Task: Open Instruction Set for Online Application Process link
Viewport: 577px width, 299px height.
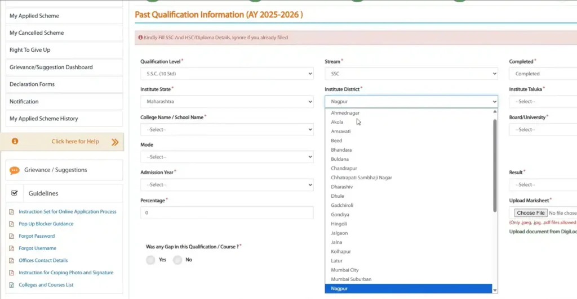Action: click(x=68, y=212)
